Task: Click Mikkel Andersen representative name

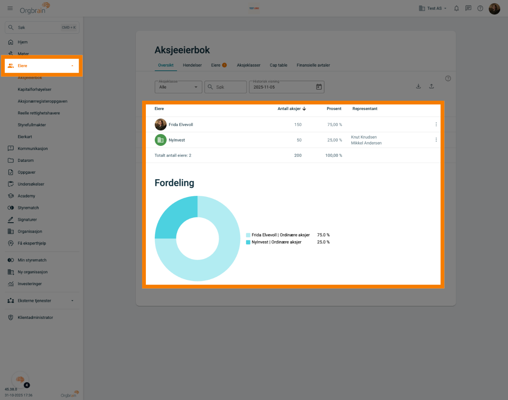Action: [x=366, y=143]
